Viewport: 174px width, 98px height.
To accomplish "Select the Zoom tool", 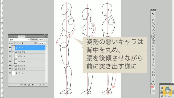I will point(153,81).
